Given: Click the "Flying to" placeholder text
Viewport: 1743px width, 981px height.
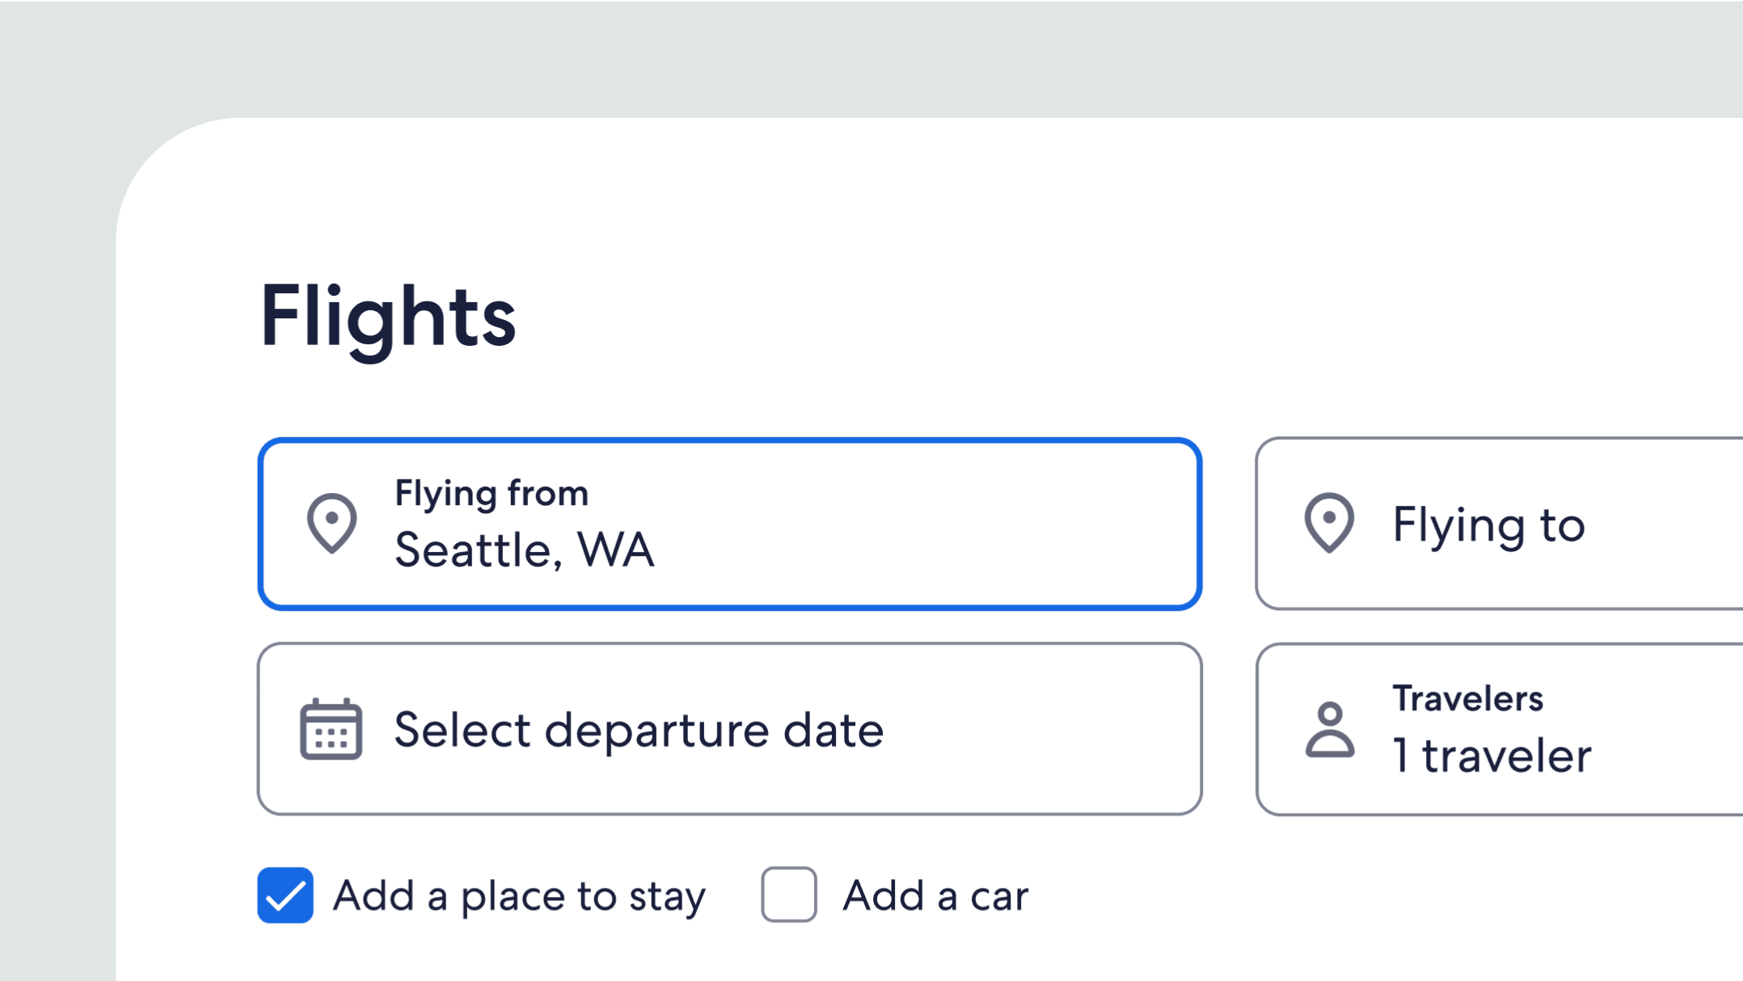Looking at the screenshot, I should click(x=1488, y=524).
